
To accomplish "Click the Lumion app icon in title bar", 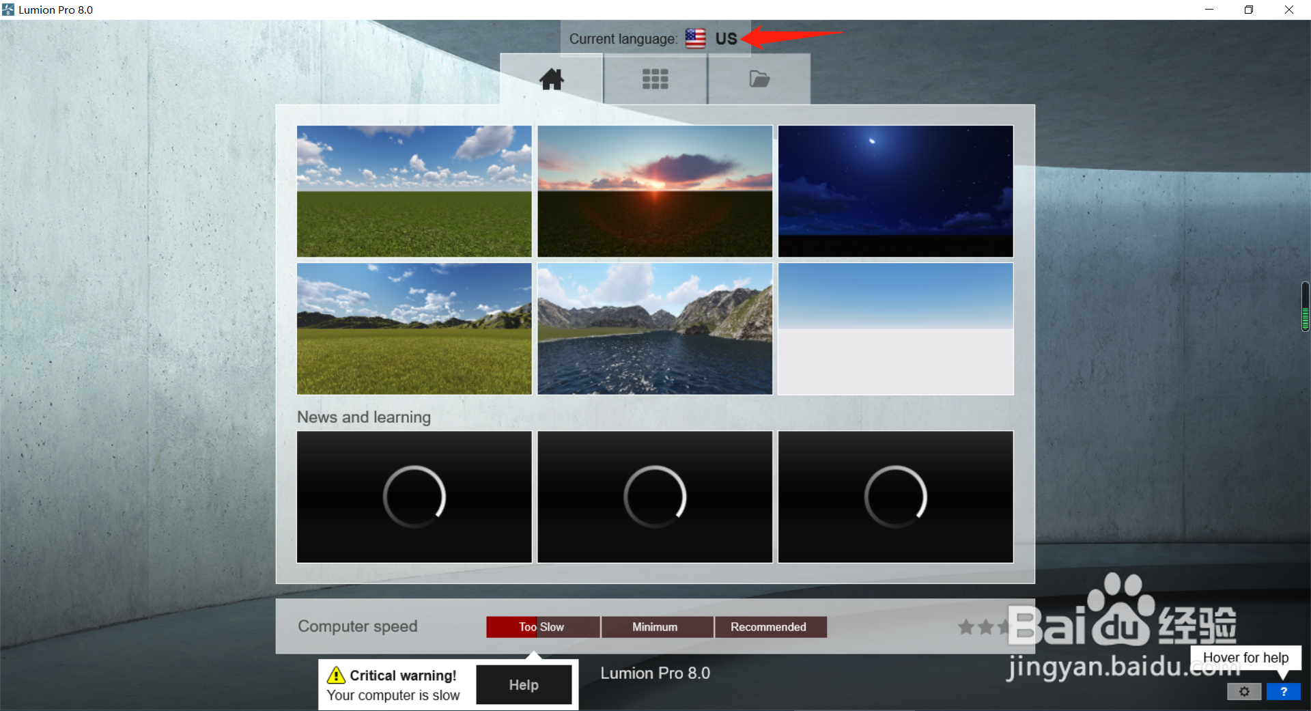I will [x=8, y=10].
